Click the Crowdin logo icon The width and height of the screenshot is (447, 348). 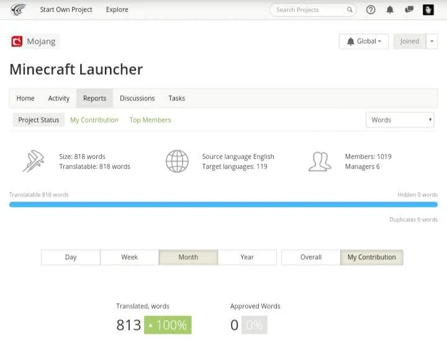[18, 10]
